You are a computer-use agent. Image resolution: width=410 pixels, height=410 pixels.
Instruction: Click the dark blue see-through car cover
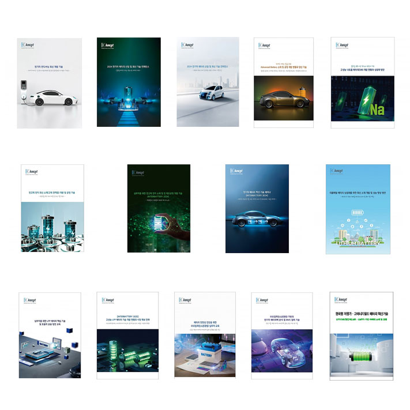pyautogui.click(x=257, y=208)
